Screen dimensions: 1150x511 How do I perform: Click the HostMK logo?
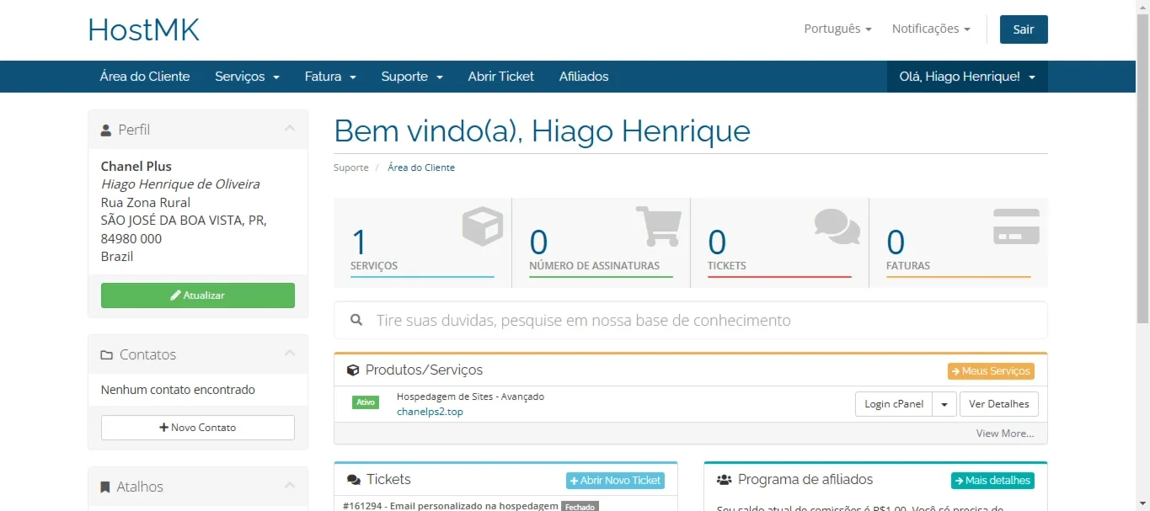pyautogui.click(x=143, y=30)
